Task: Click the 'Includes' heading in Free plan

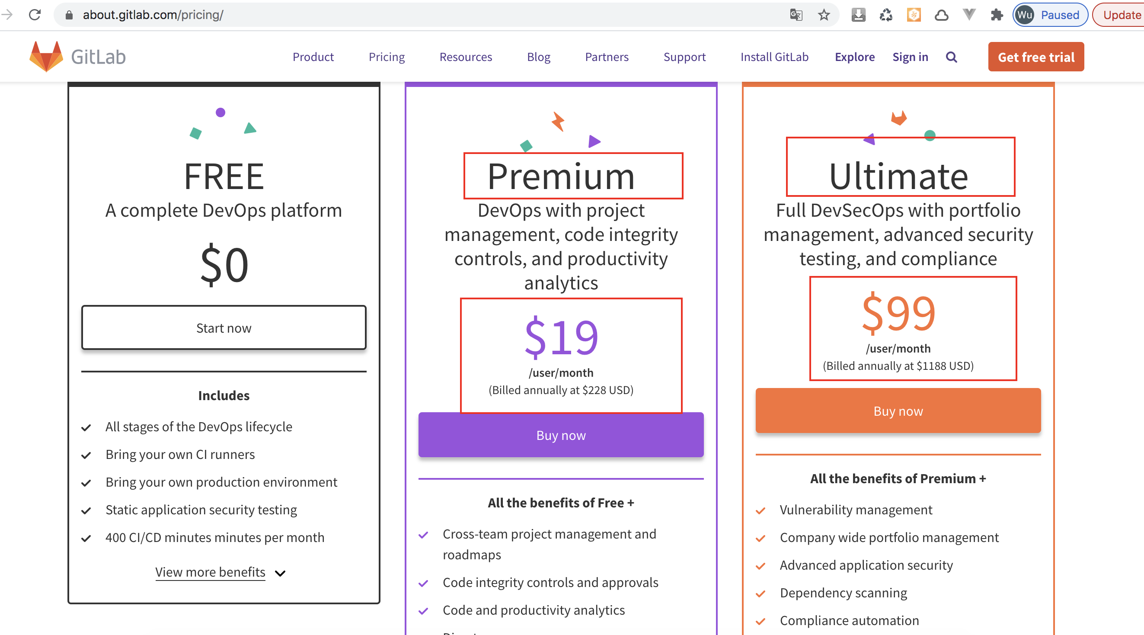Action: [x=224, y=396]
